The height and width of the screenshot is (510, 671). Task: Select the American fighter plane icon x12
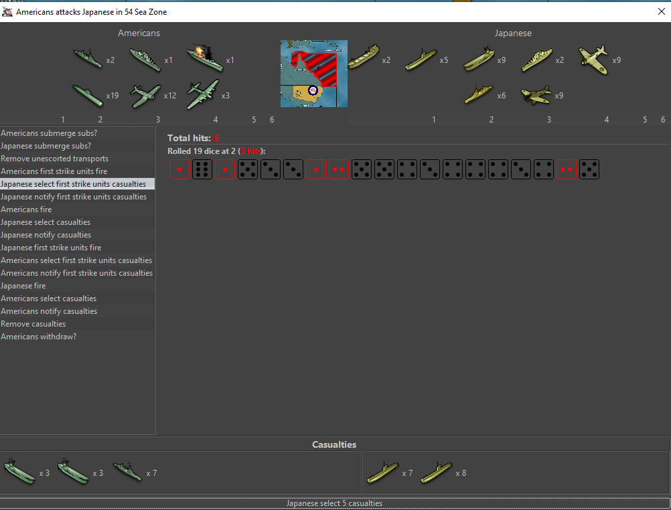(145, 95)
